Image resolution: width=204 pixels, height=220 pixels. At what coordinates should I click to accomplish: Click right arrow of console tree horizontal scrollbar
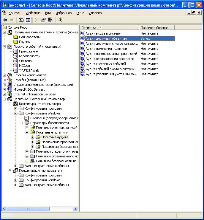(75, 209)
